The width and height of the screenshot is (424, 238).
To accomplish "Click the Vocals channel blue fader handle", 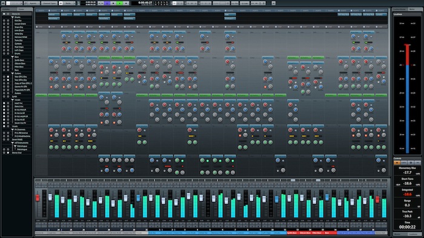I will [138, 198].
